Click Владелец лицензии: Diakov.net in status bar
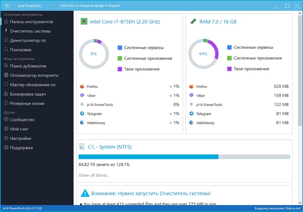 pos(277,209)
